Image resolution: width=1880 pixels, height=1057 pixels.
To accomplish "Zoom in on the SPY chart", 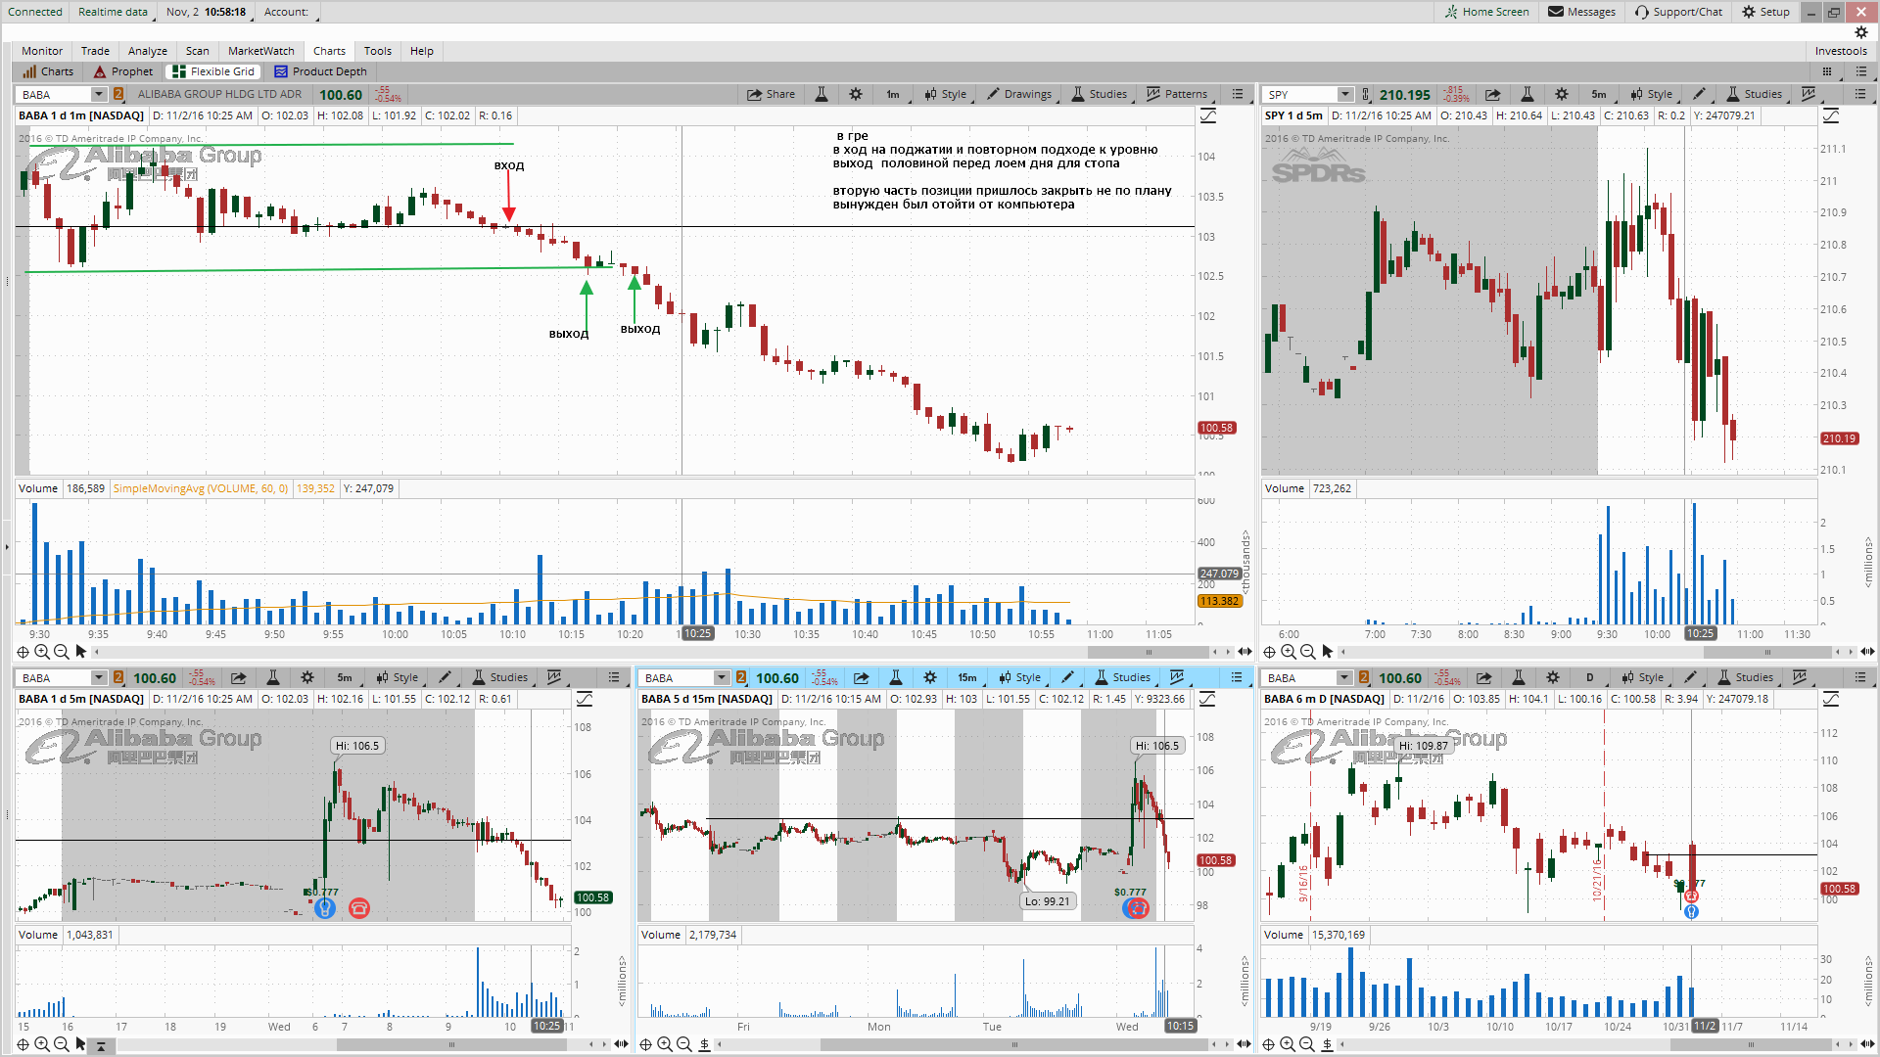I will (x=1289, y=651).
